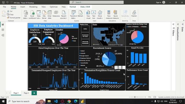This screenshot has width=185, height=104.
Task: Switch to Table view in sidebar
Action: point(3,30)
